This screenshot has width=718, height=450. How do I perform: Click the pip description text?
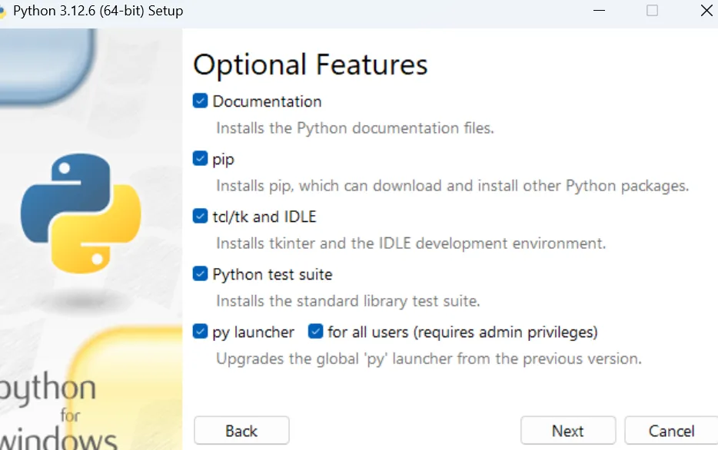pos(452,186)
